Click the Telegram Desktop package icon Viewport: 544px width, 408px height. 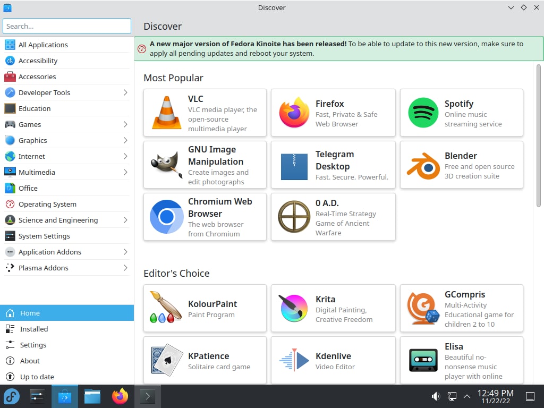coord(294,166)
